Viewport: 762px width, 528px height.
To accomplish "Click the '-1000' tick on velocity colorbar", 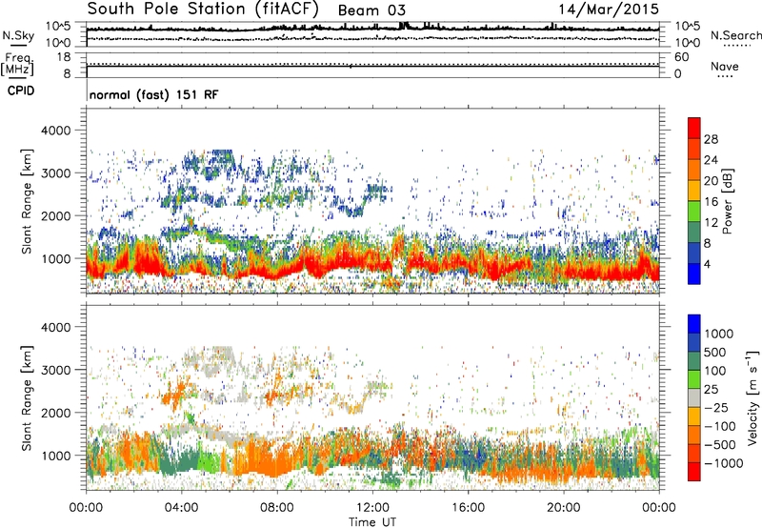I will 724,463.
